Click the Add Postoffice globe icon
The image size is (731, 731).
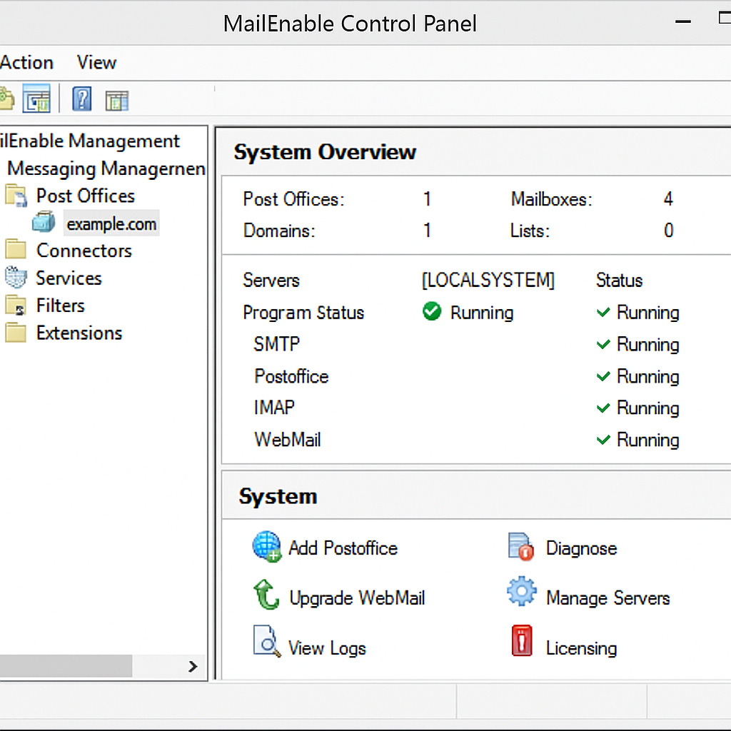[x=267, y=547]
